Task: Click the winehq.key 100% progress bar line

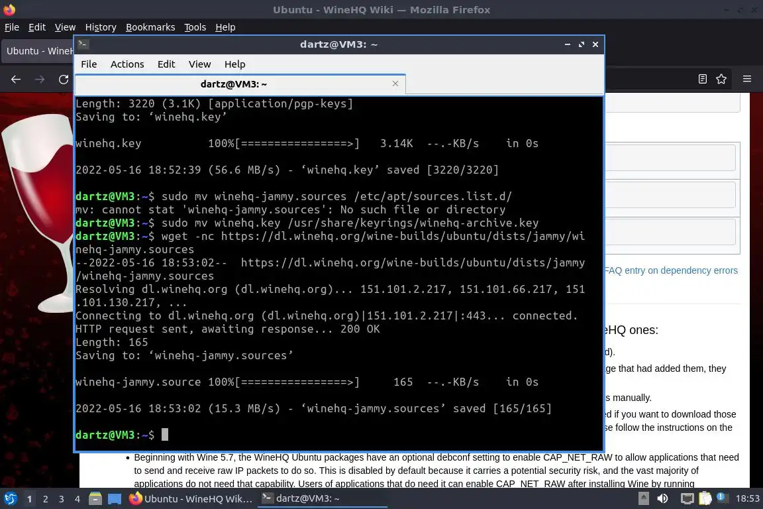Action: tap(307, 143)
